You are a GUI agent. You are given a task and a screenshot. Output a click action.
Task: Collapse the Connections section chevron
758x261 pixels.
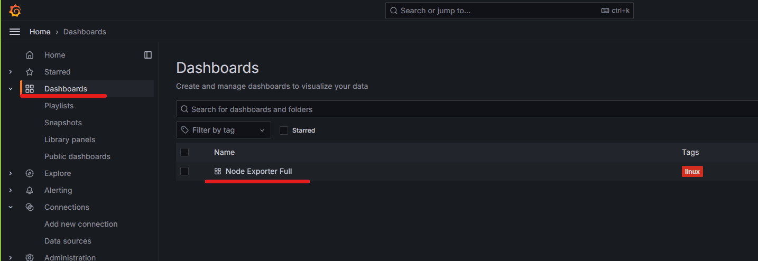(11, 207)
